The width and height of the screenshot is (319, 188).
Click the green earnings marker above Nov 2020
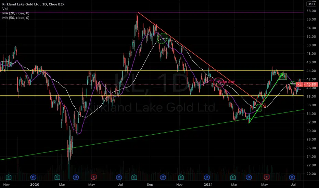181,177
